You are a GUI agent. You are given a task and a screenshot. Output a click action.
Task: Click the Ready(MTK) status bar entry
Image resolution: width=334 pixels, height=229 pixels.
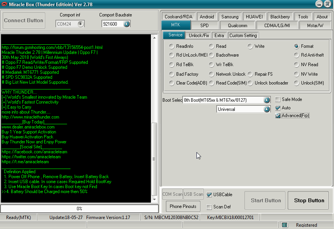(18, 217)
